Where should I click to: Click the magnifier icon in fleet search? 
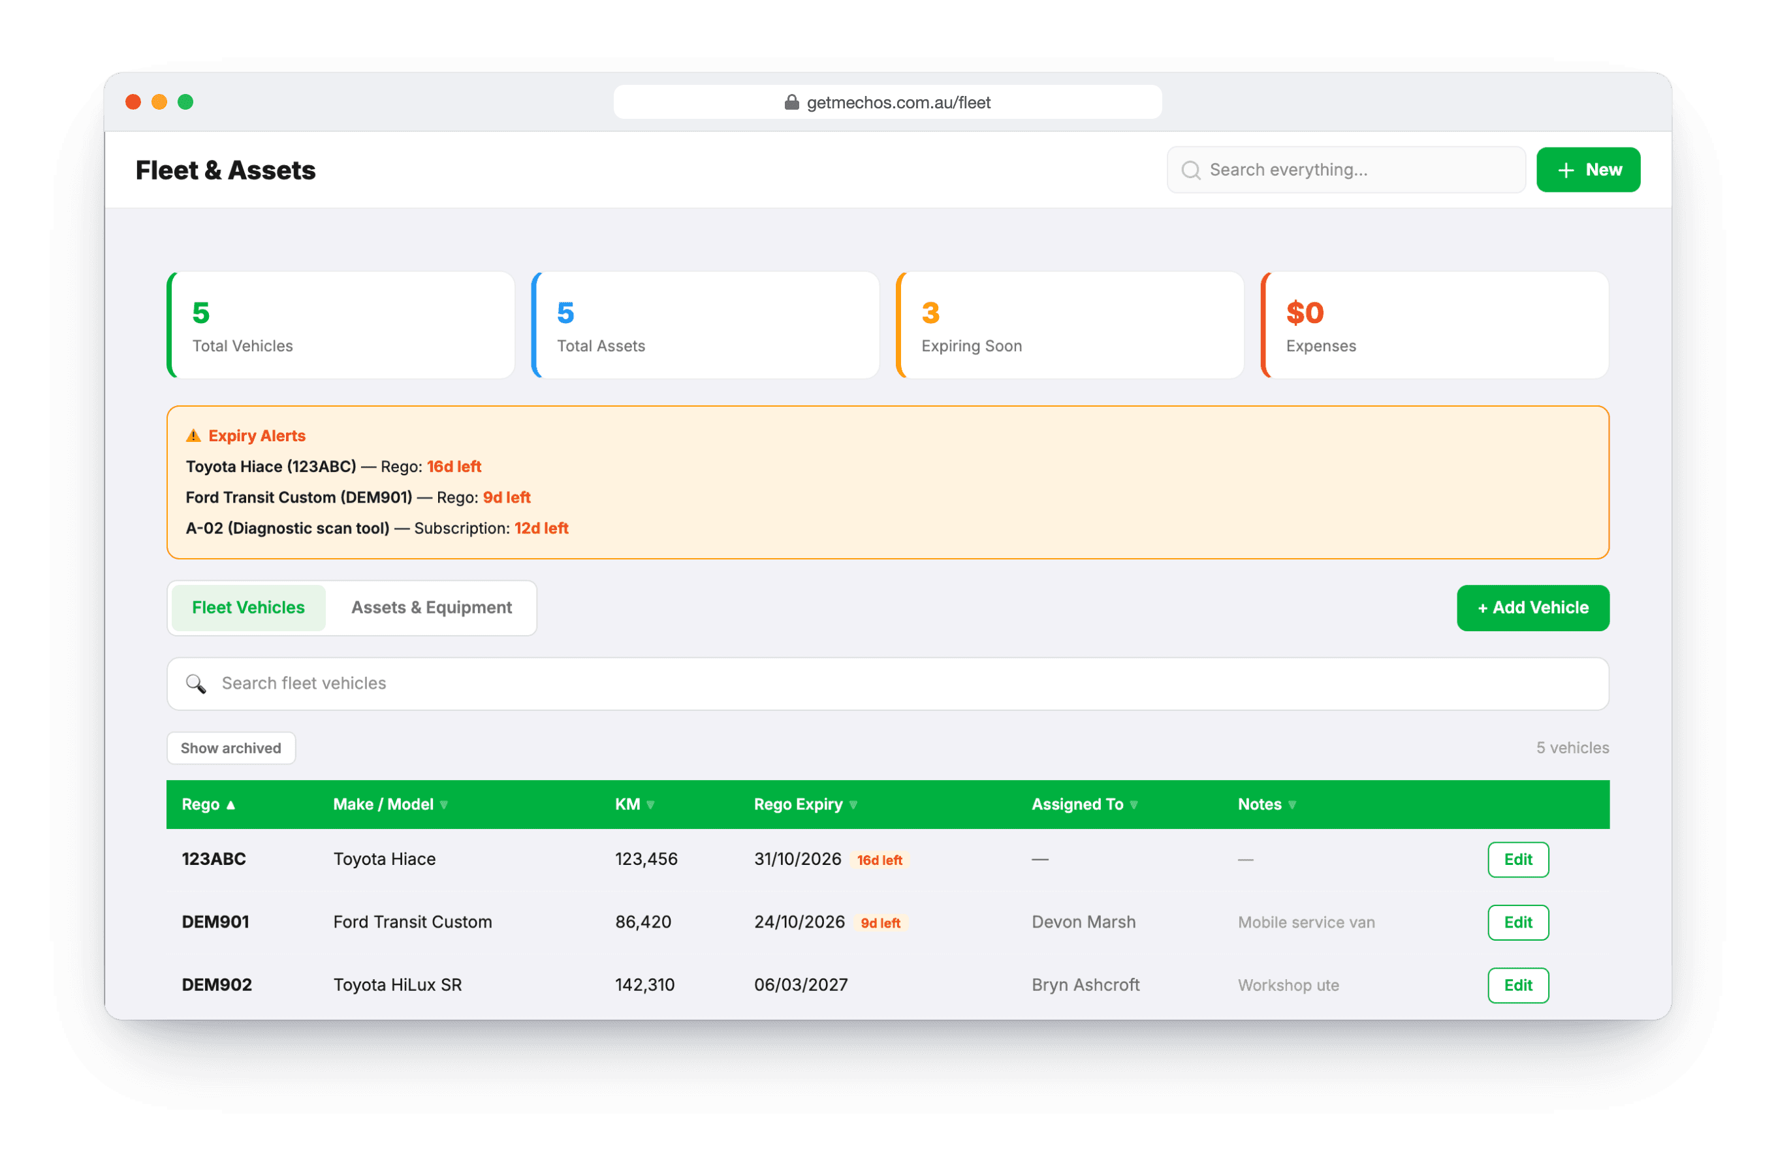coord(197,683)
